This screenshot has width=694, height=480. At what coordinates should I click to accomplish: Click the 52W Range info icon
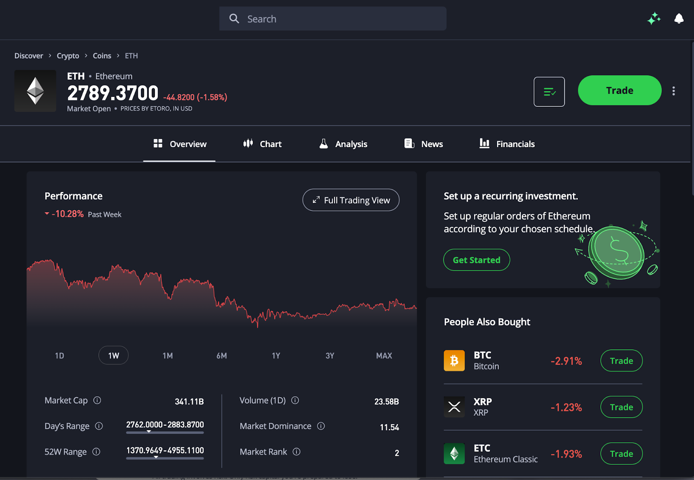point(99,452)
